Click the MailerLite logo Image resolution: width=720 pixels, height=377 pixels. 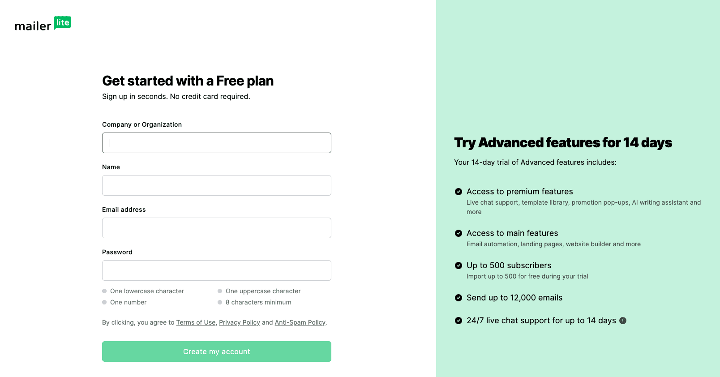tap(43, 24)
